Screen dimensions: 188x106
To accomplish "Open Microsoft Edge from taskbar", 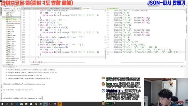I will click(17, 104).
